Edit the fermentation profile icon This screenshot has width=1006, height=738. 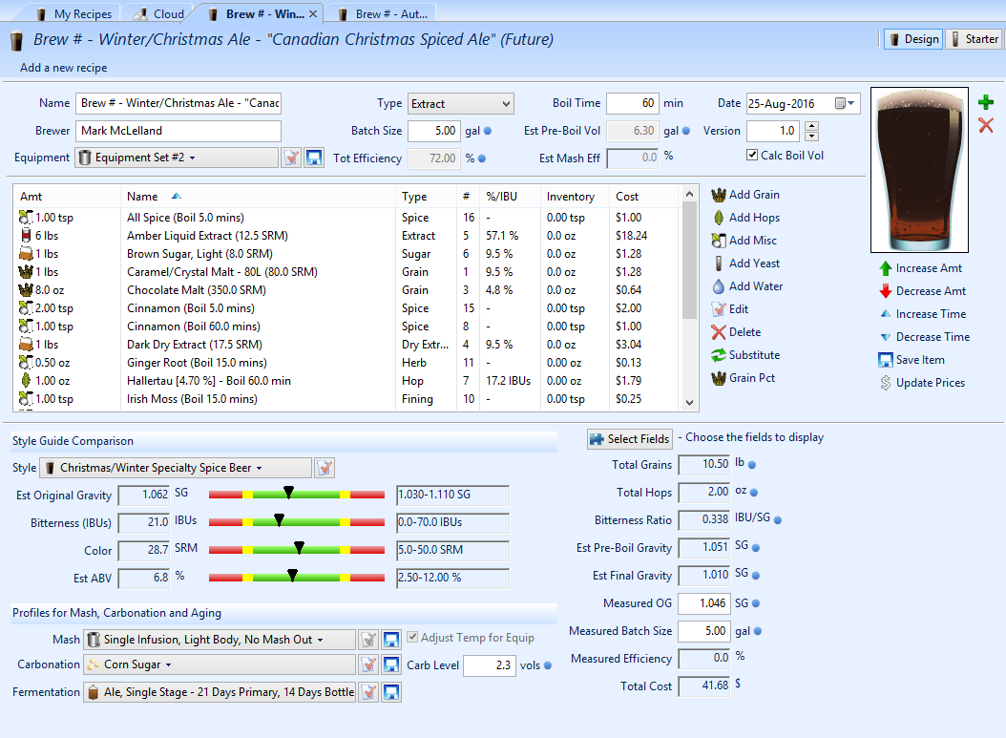(x=368, y=692)
